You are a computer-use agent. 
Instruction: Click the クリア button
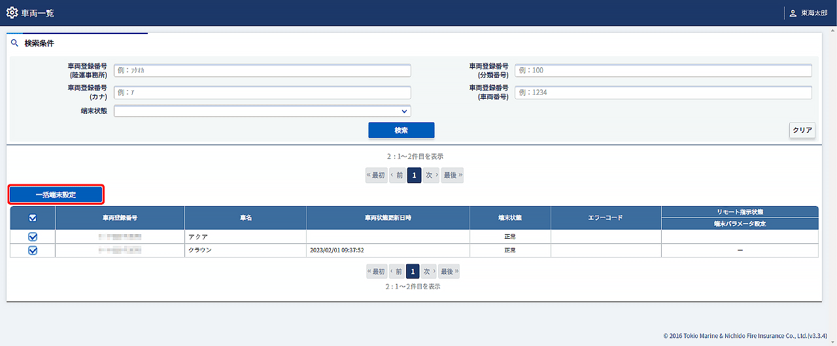pos(802,130)
